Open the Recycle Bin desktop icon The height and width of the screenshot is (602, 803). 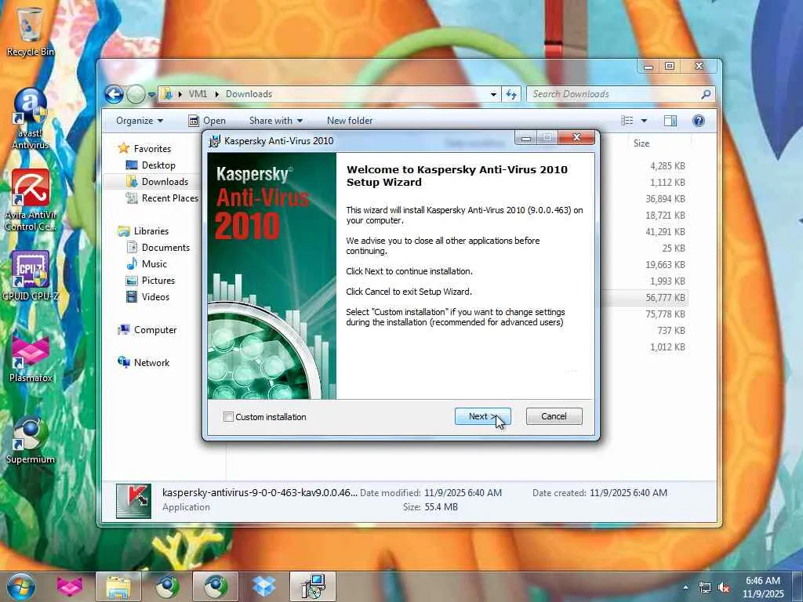(31, 30)
